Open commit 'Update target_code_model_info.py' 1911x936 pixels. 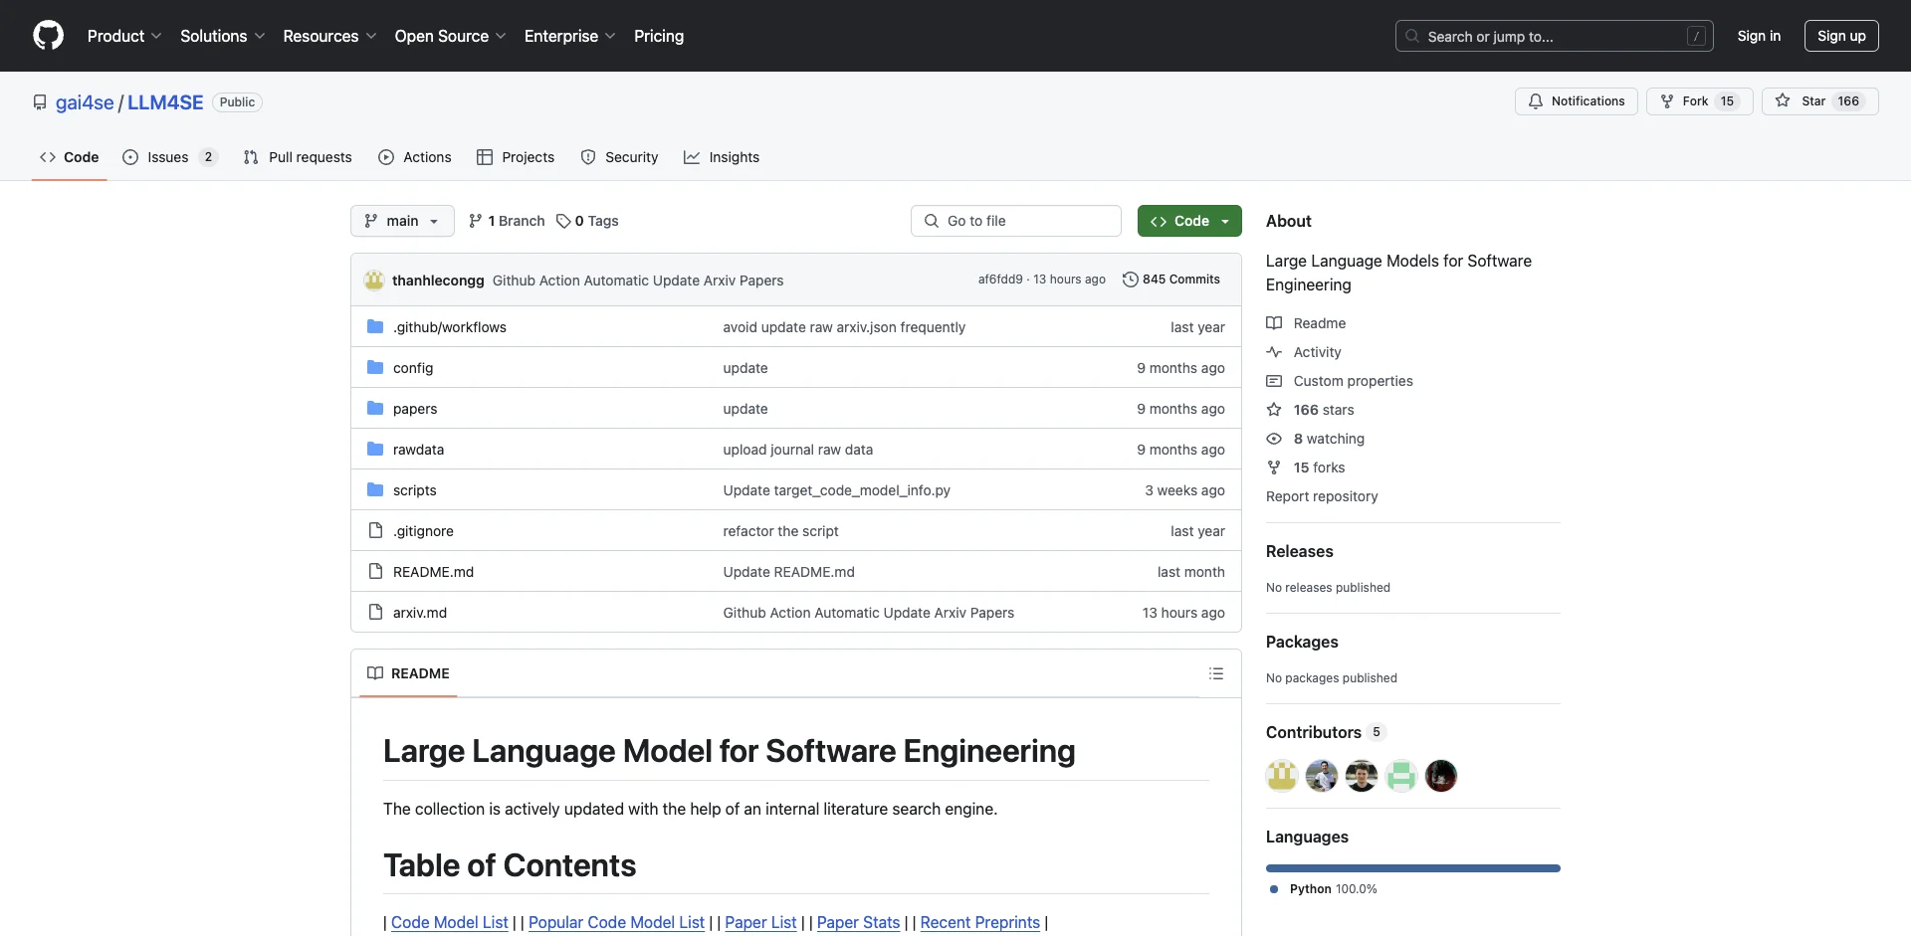click(x=836, y=490)
